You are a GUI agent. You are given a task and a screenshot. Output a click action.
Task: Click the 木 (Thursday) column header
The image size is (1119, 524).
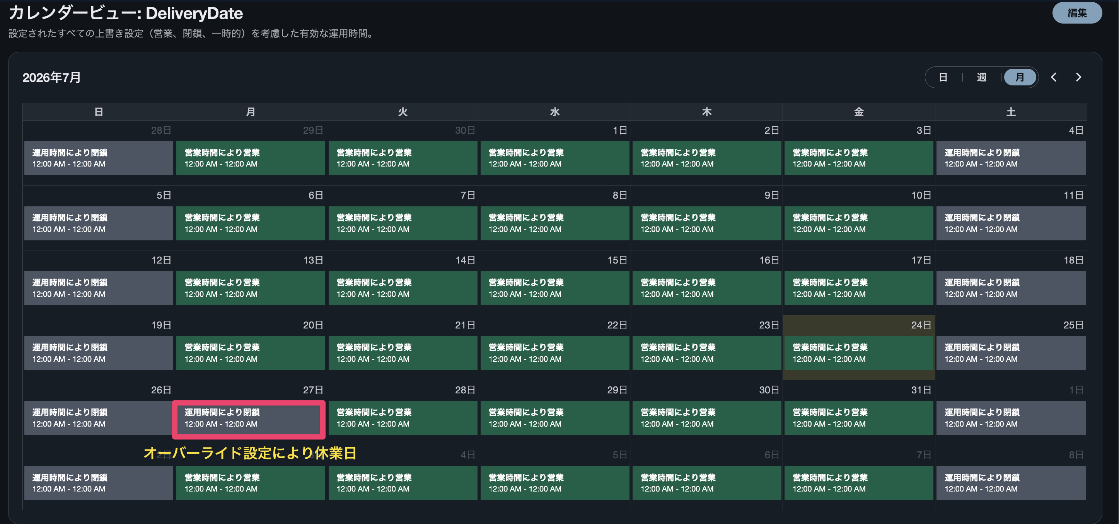[x=707, y=112]
